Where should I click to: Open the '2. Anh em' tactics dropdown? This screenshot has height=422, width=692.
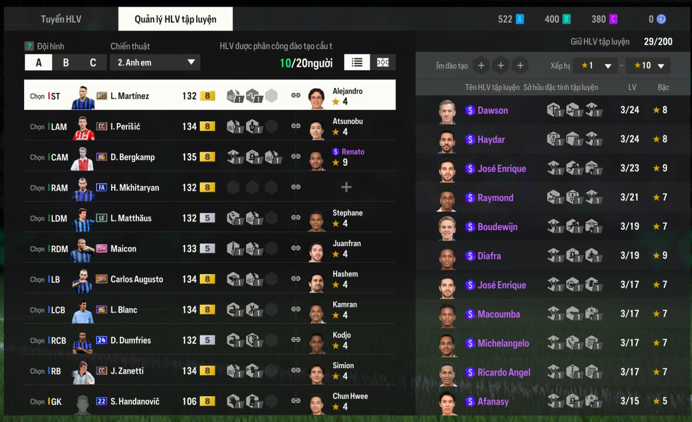click(155, 62)
